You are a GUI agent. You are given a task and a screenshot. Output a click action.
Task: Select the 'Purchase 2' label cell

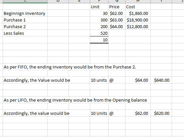25,26
